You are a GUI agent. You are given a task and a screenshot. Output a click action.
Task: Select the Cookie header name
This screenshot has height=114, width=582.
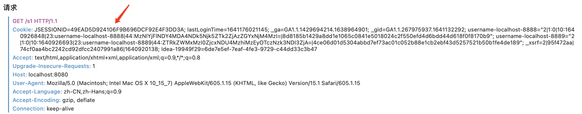tap(23, 30)
